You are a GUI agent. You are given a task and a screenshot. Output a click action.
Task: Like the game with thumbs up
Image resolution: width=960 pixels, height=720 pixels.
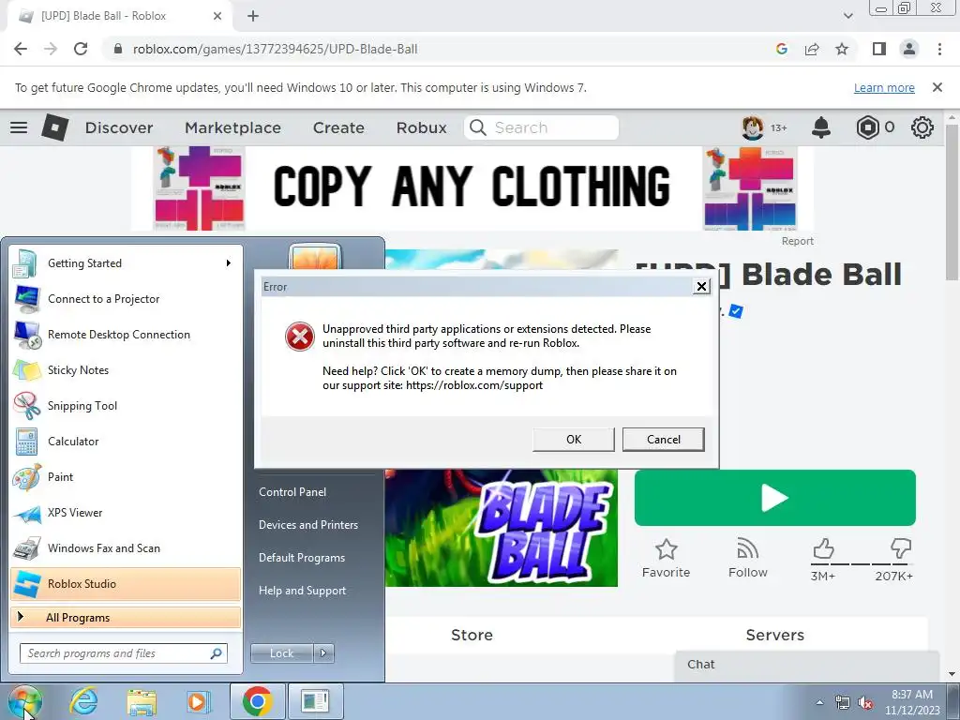click(x=823, y=549)
